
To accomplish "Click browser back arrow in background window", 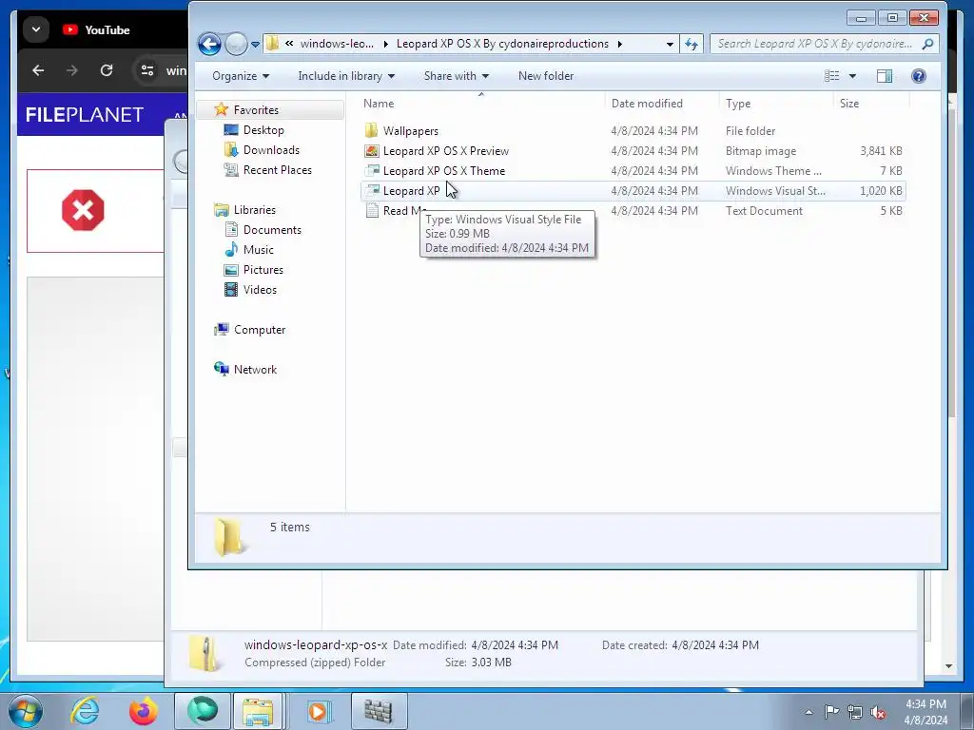I will tap(38, 70).
